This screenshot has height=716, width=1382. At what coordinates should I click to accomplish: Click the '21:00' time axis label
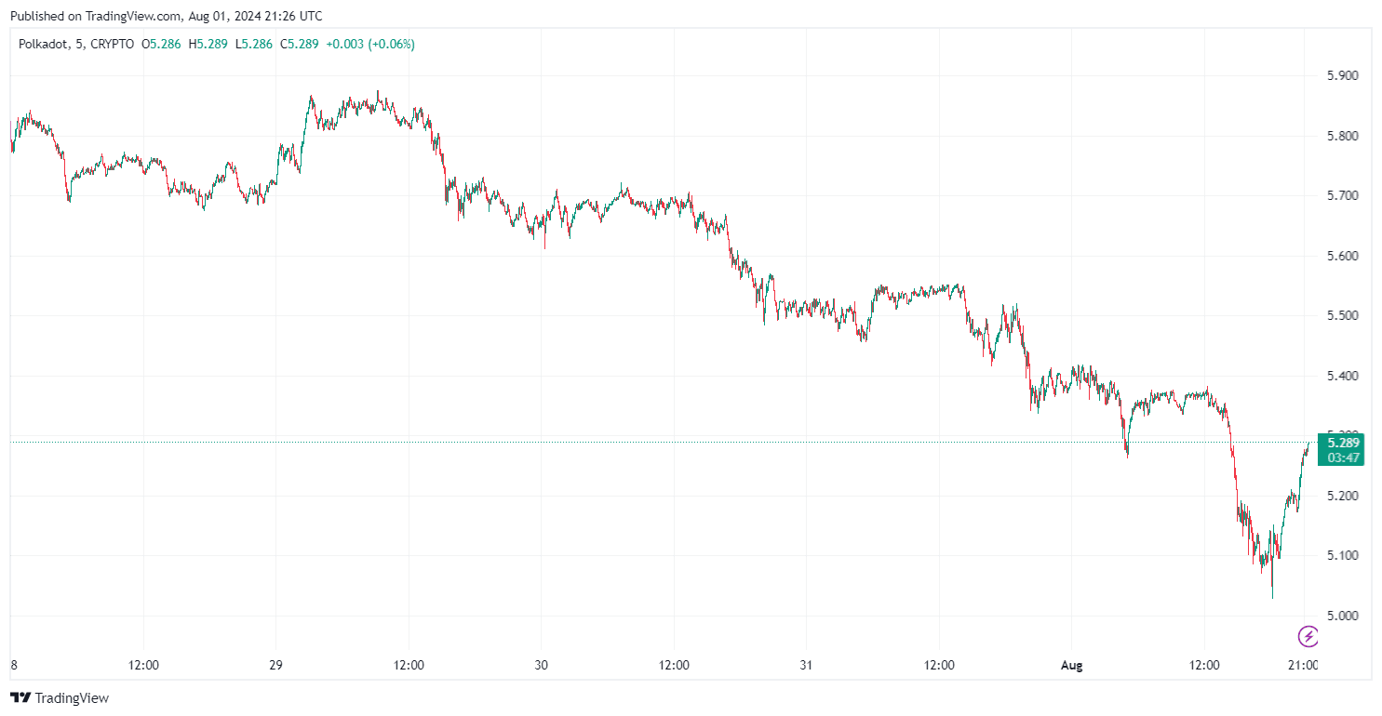(x=1303, y=666)
